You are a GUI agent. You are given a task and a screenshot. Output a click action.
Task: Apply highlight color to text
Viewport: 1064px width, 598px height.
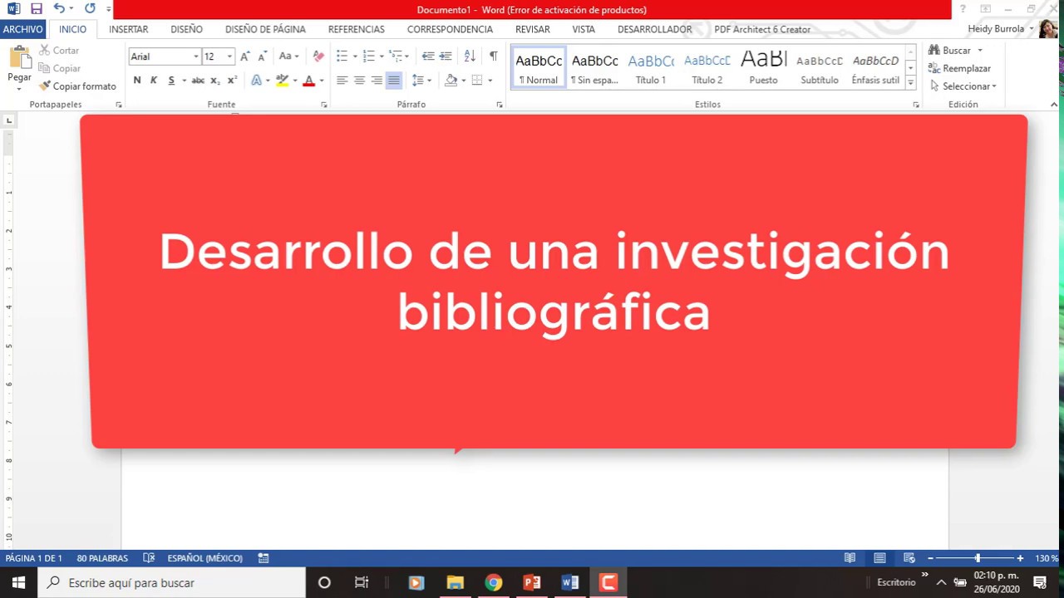point(282,80)
